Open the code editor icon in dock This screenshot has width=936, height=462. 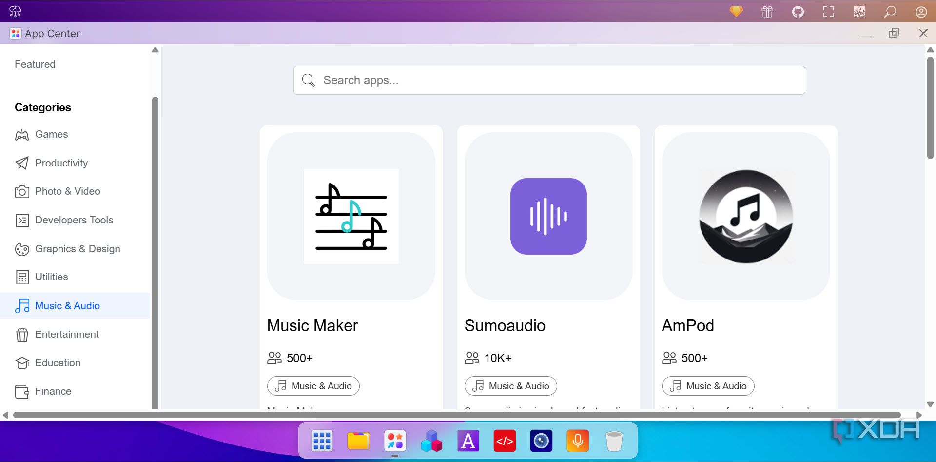(505, 441)
